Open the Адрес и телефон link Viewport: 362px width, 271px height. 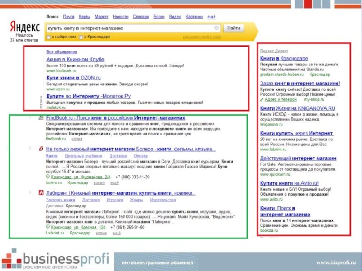tap(281, 99)
